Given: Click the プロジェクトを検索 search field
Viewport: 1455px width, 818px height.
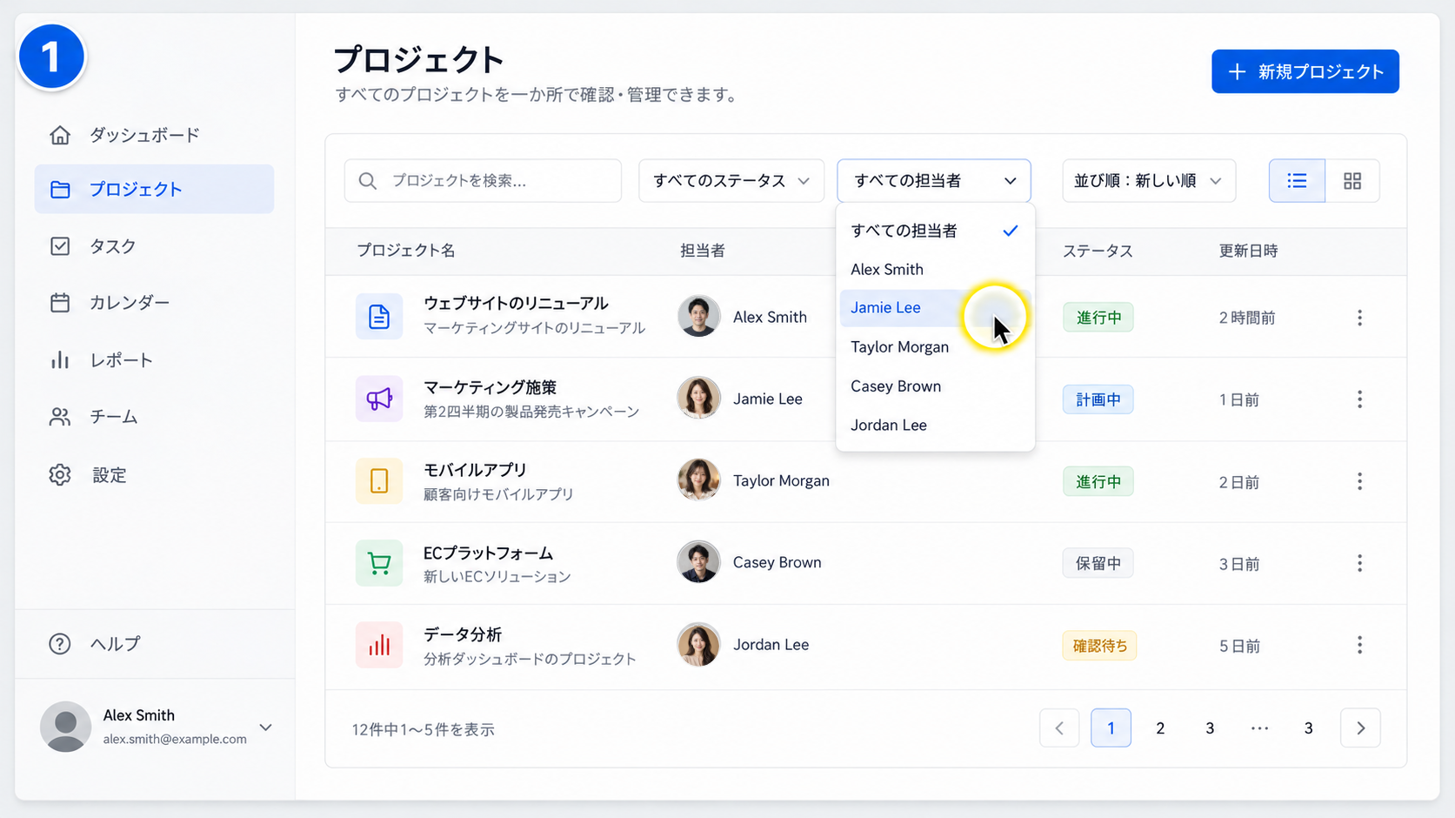Looking at the screenshot, I should tap(483, 181).
